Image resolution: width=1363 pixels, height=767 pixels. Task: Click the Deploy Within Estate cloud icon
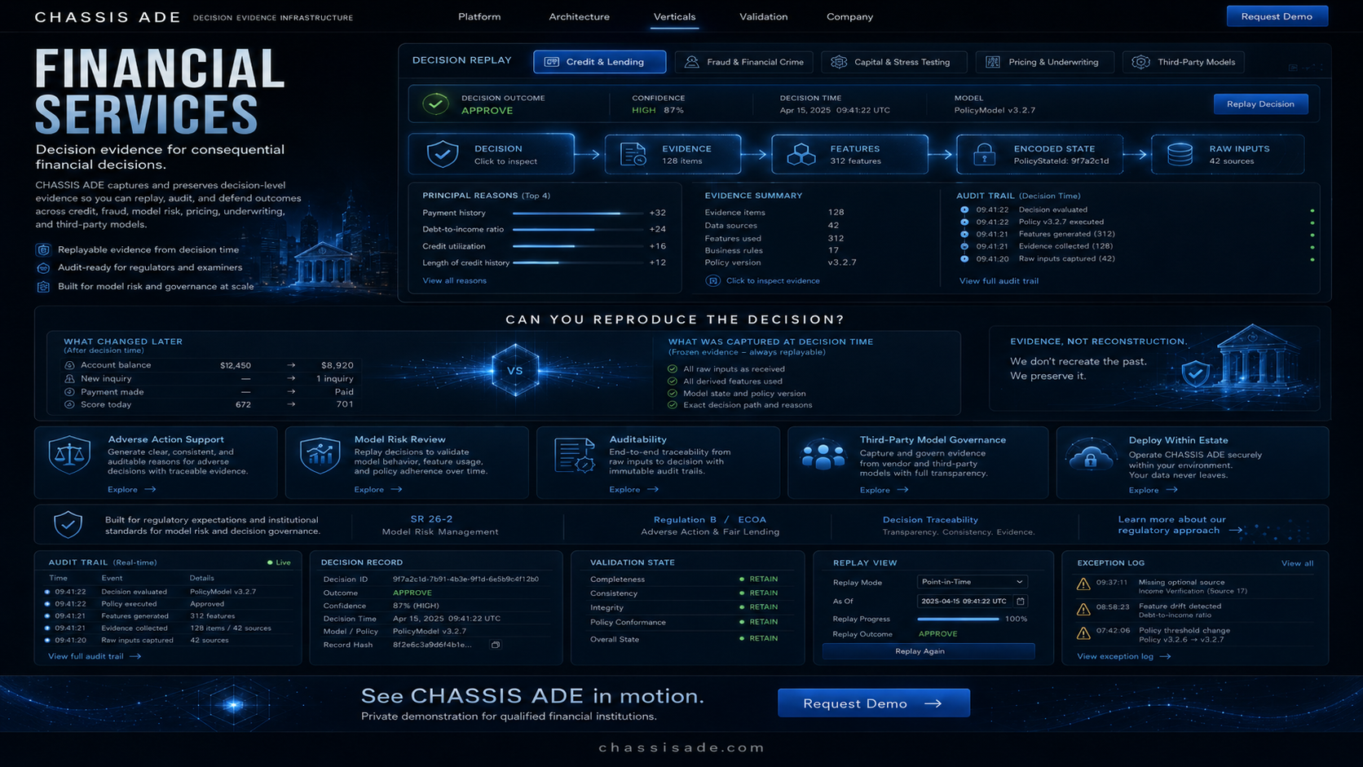1091,456
